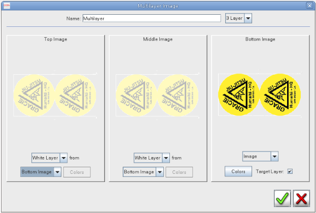Image resolution: width=316 pixels, height=213 pixels.
Task: Click the Top Image panel heading
Action: coord(55,39)
